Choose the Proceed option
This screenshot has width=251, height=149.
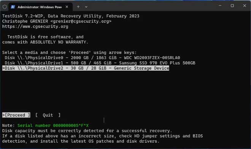[16, 115]
